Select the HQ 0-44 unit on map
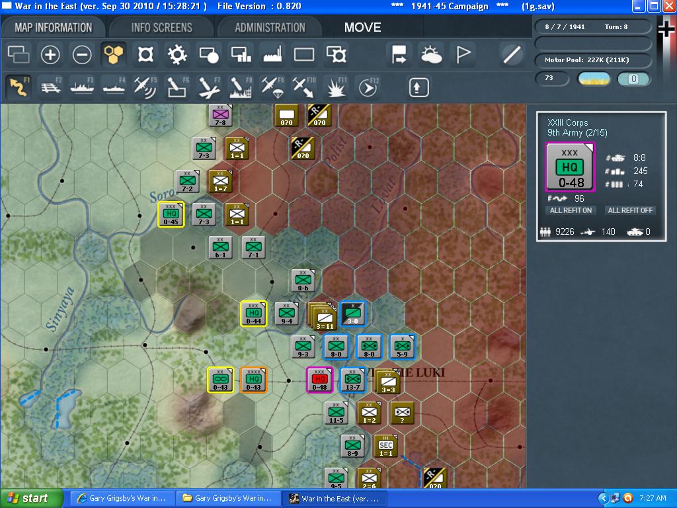This screenshot has width=677, height=508. [253, 314]
